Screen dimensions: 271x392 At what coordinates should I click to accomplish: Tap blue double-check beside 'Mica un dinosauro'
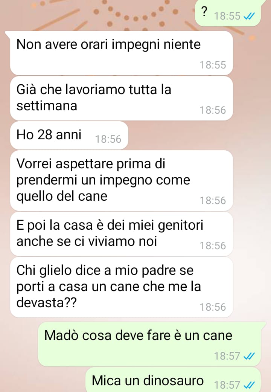pos(249,385)
